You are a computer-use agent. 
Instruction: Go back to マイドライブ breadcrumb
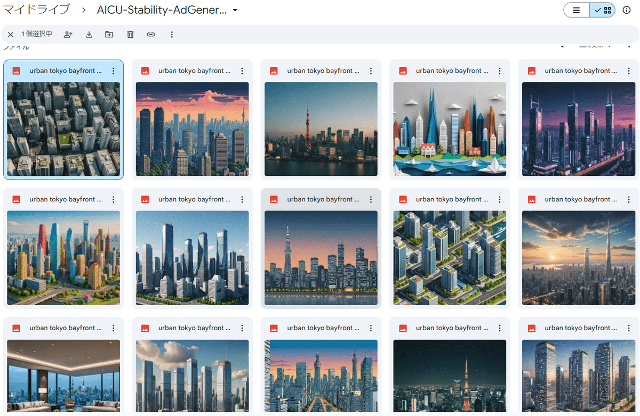click(37, 10)
